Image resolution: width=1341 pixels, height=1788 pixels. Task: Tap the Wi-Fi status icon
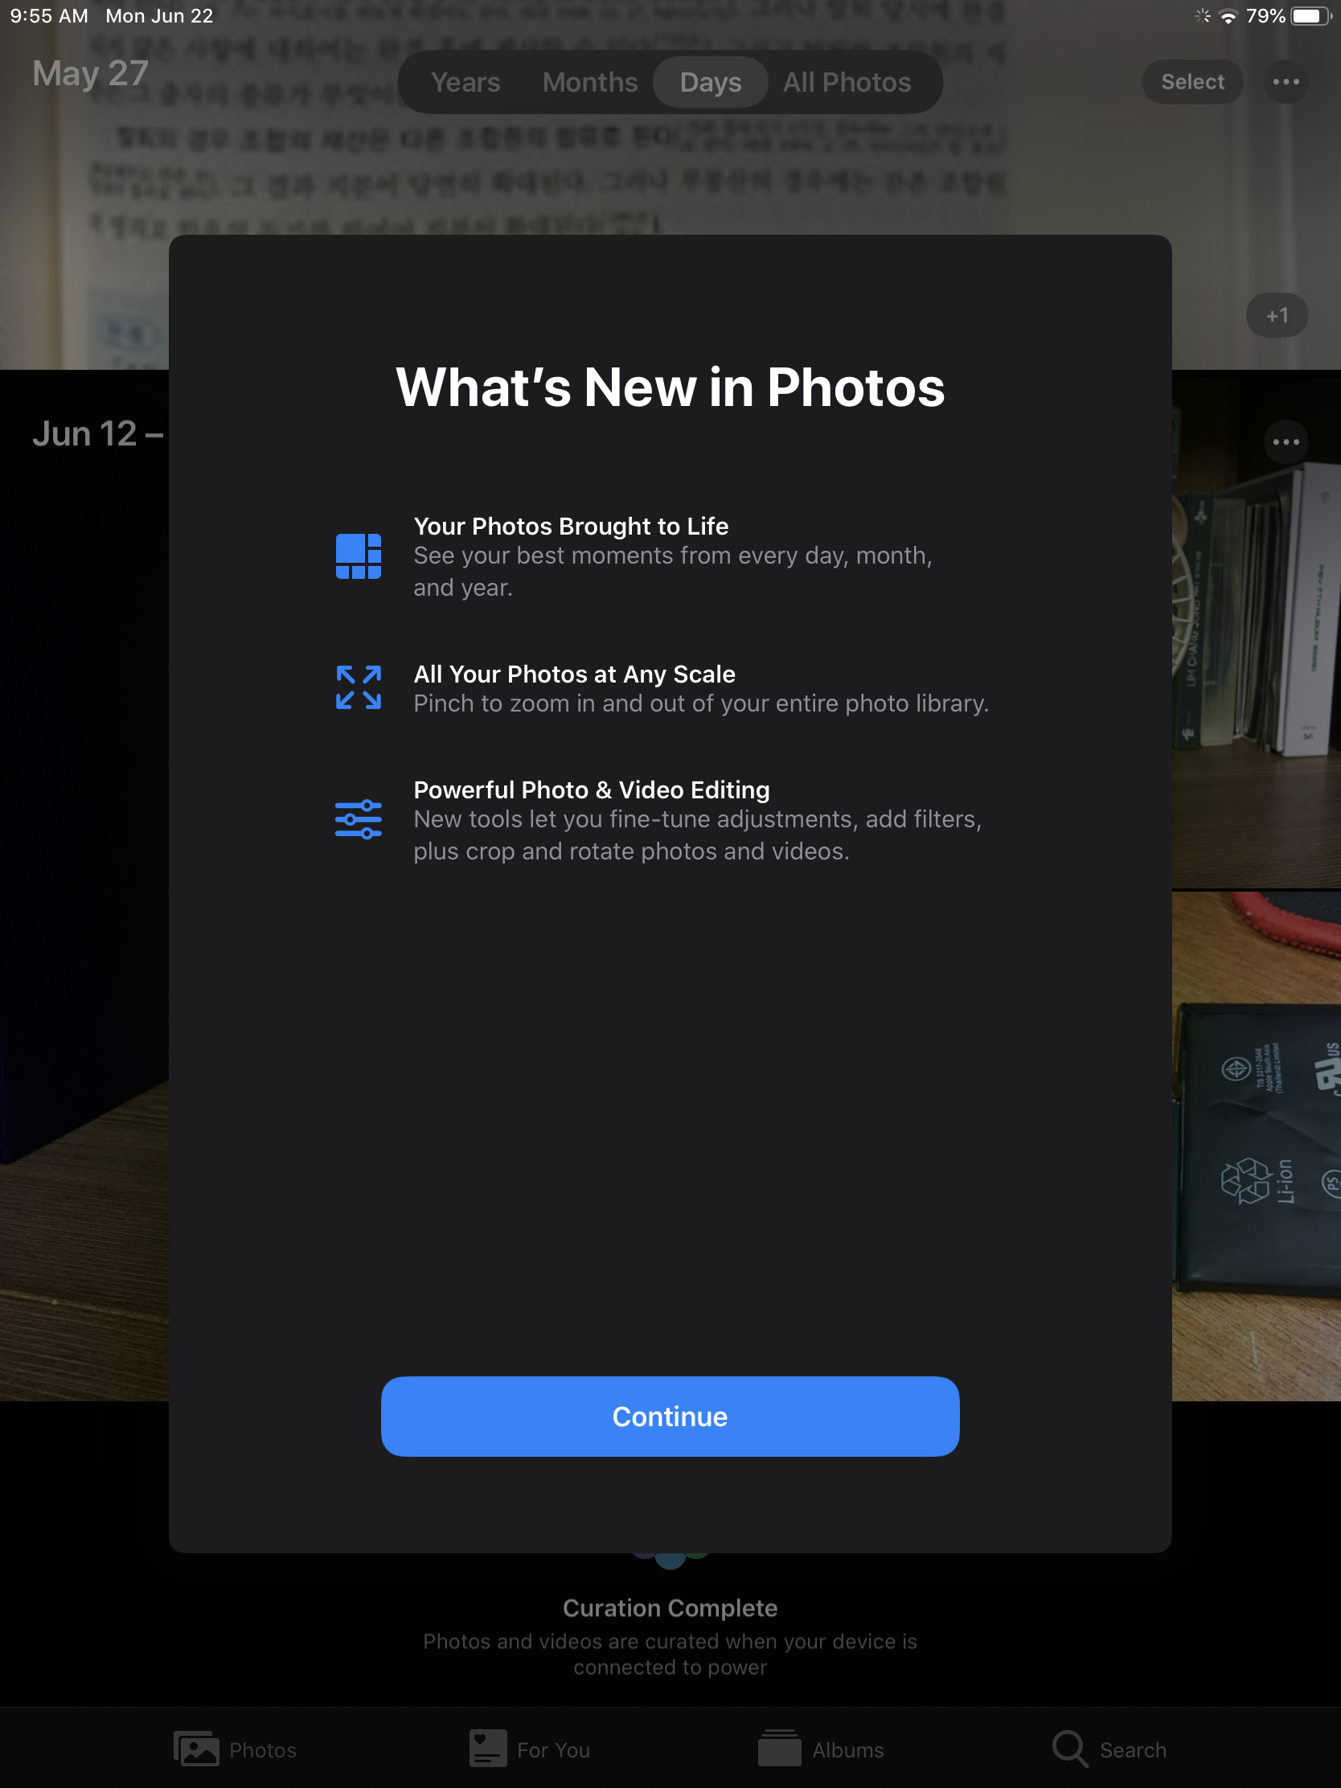pyautogui.click(x=1228, y=16)
